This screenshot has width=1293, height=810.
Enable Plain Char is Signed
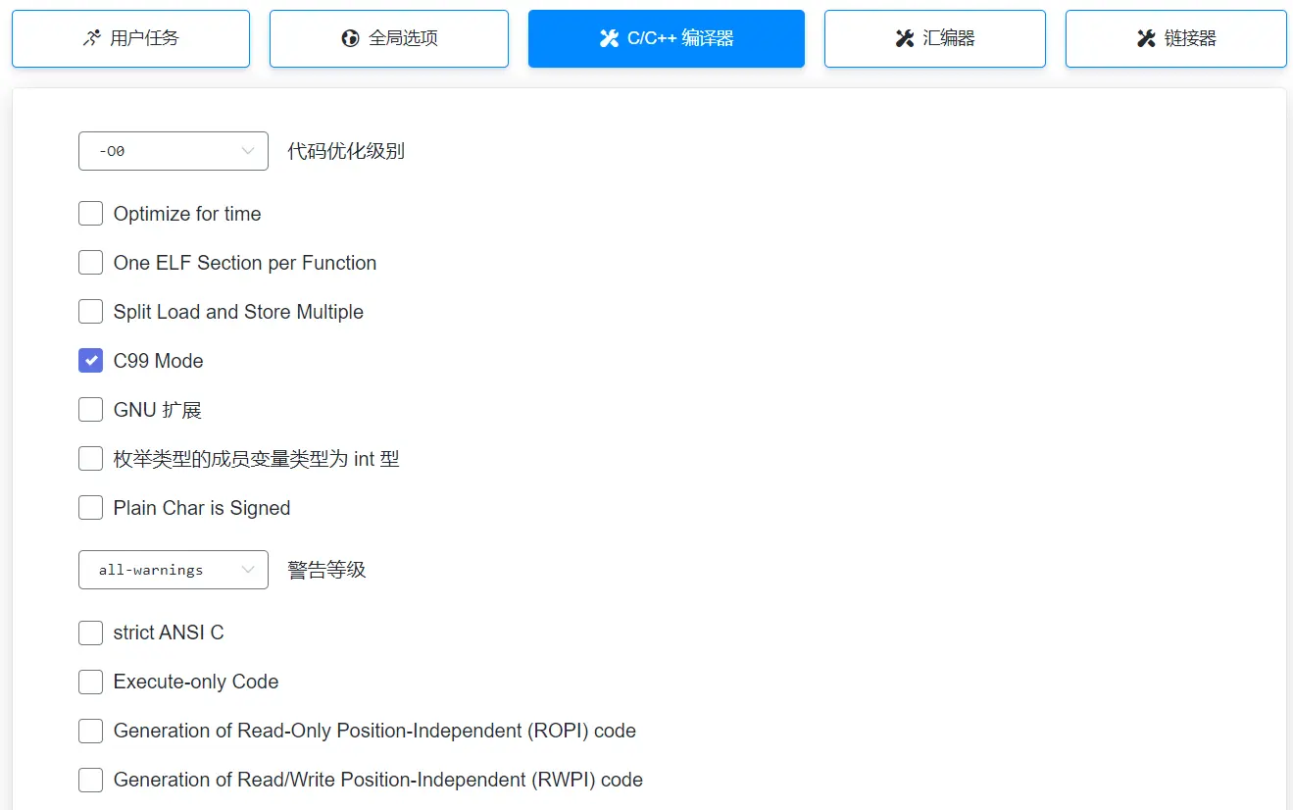pyautogui.click(x=90, y=507)
